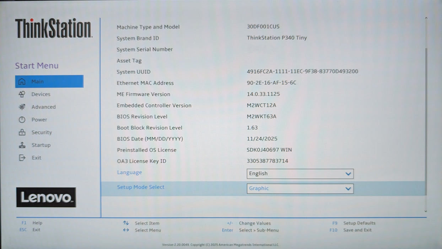Click the American Megatrends version copyright text
The width and height of the screenshot is (442, 249).
pos(221,245)
